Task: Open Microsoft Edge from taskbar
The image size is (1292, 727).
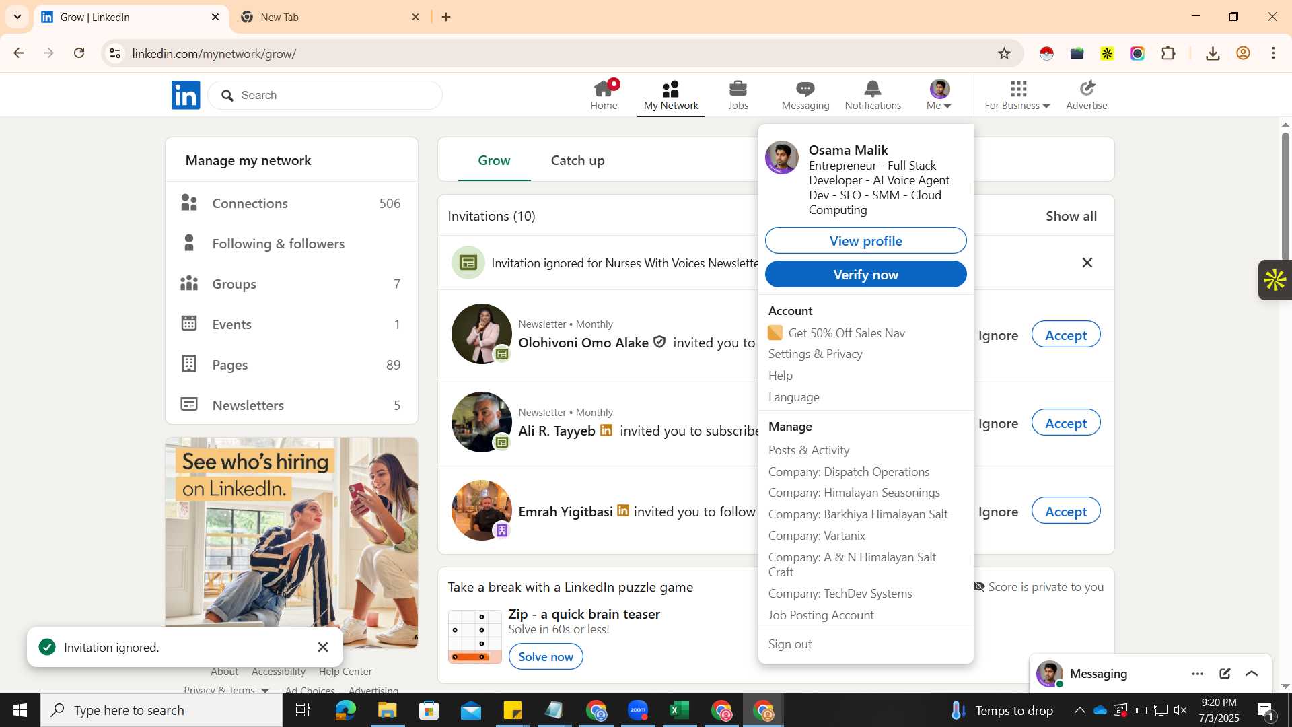Action: click(x=345, y=710)
